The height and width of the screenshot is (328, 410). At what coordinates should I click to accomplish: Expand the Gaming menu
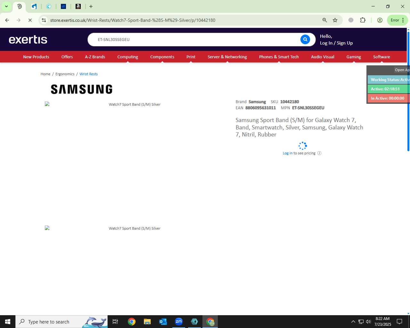point(354,57)
